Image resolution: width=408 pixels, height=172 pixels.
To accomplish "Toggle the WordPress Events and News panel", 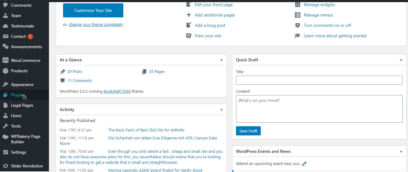I will click(401, 151).
